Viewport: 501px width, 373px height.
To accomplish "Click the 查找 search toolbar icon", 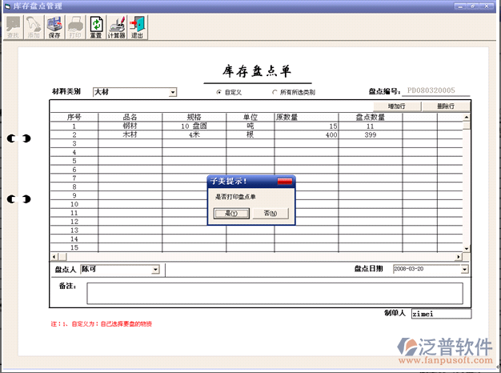I will (x=13, y=27).
